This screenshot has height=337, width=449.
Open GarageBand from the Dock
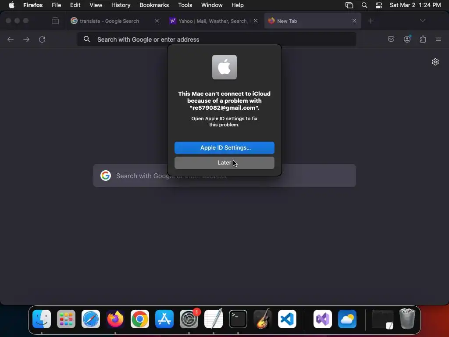[x=263, y=319]
